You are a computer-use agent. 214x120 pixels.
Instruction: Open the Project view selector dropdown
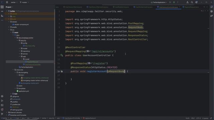tap(9, 7)
